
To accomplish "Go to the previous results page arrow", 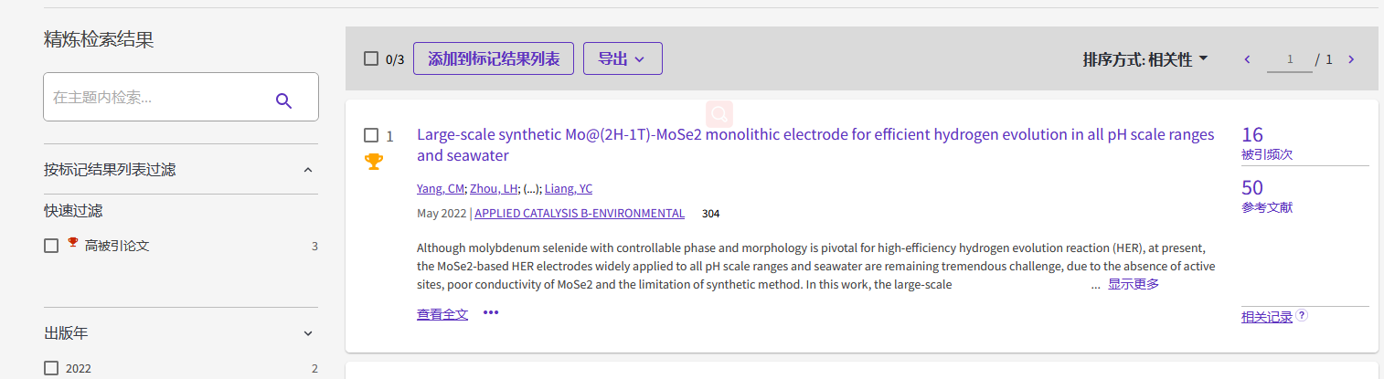I will coord(1247,59).
